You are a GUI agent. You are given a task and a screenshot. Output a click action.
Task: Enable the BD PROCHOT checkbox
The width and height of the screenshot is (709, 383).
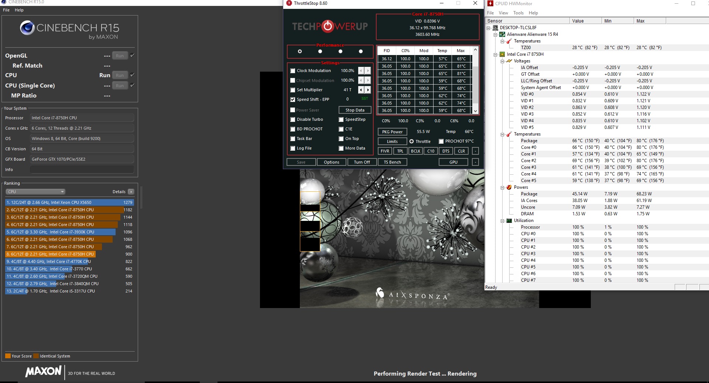(293, 129)
